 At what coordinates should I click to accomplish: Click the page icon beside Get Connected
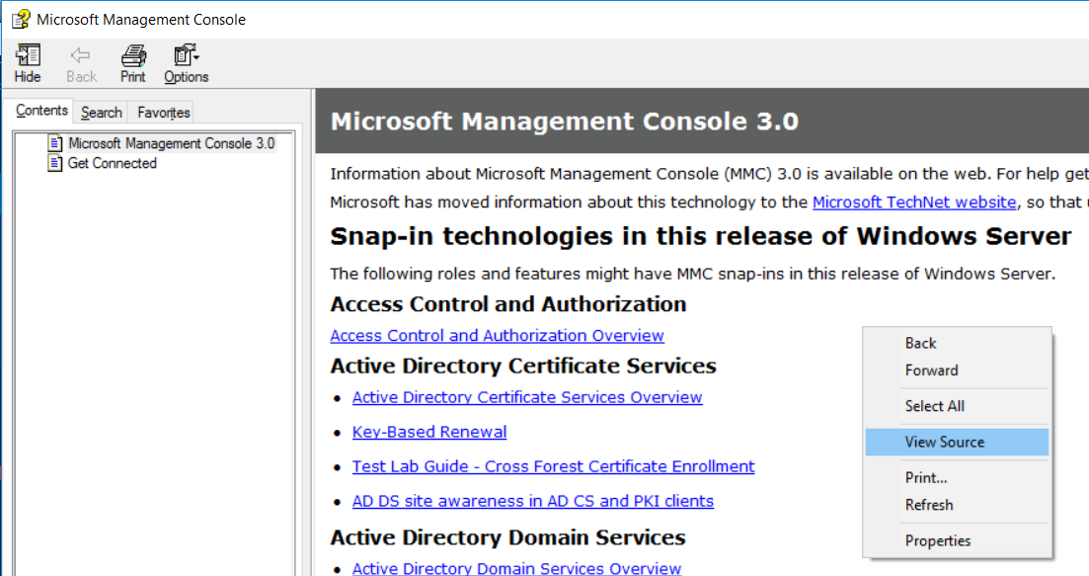(55, 163)
